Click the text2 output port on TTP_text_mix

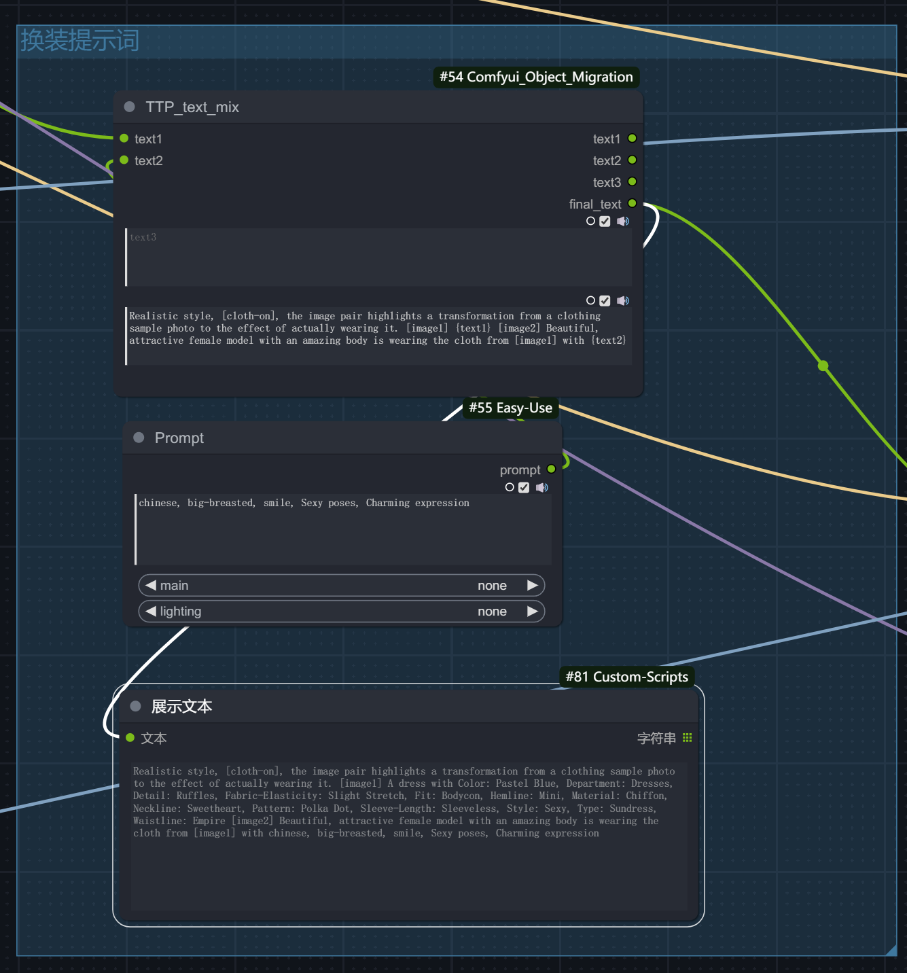pyautogui.click(x=633, y=160)
